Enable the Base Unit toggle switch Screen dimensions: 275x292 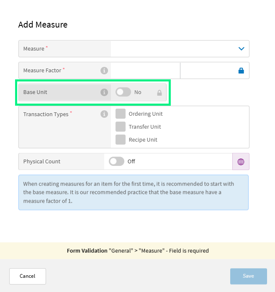(x=123, y=92)
